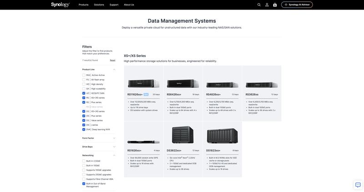Viewport: 364px width, 192px height.
Task: Uncheck the RS XS+/XS series checkbox
Action: point(84,98)
